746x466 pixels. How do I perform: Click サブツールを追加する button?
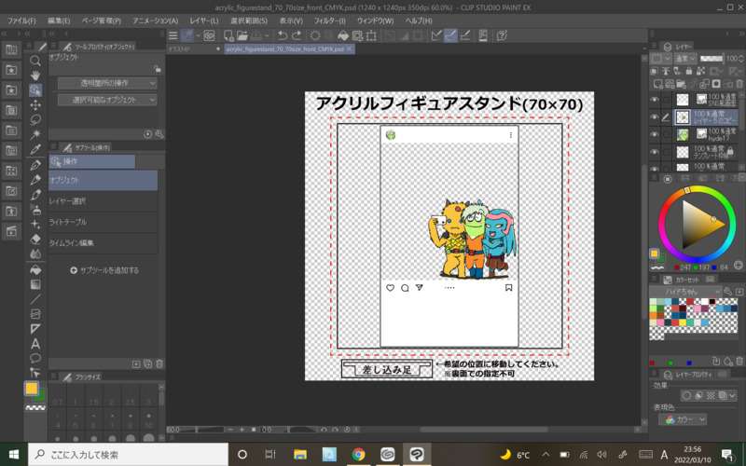point(104,270)
